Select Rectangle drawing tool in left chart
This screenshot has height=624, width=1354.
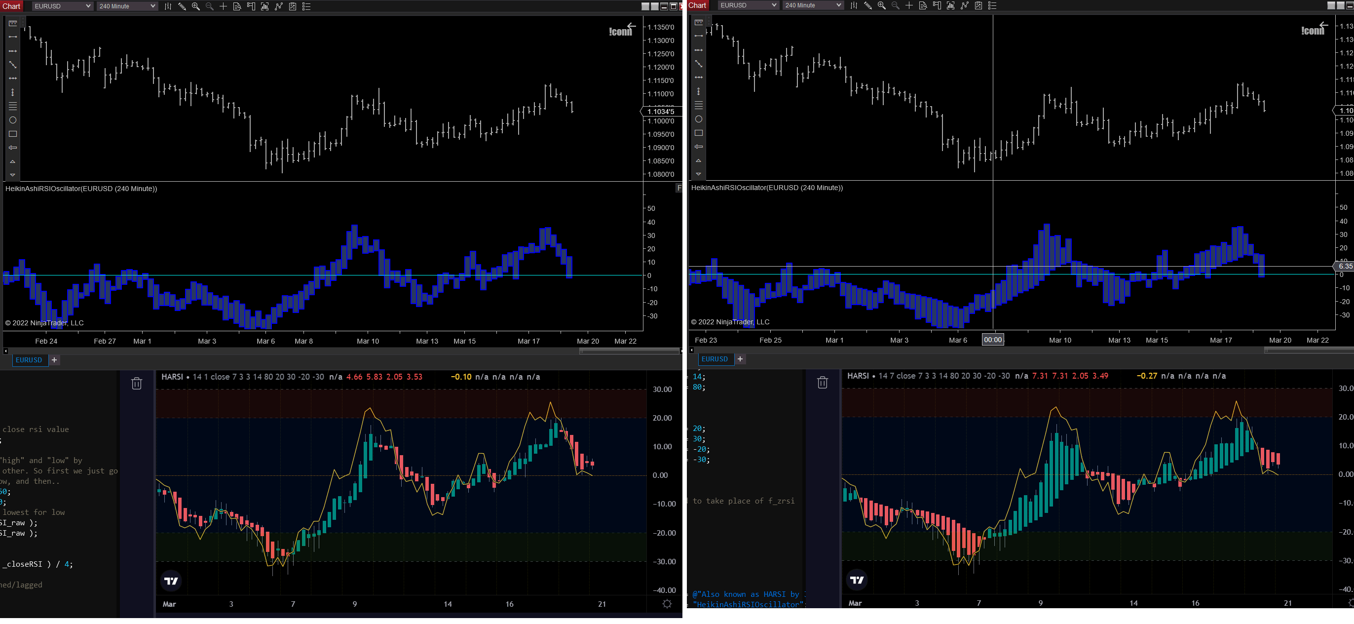click(x=13, y=134)
